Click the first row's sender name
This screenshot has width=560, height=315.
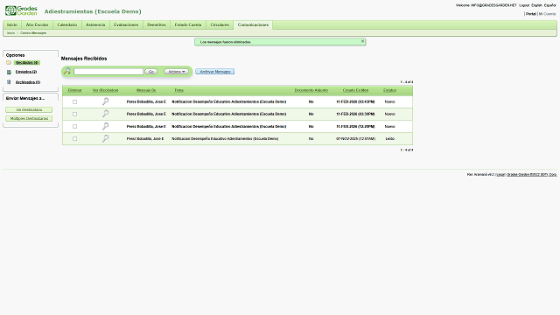coord(146,101)
